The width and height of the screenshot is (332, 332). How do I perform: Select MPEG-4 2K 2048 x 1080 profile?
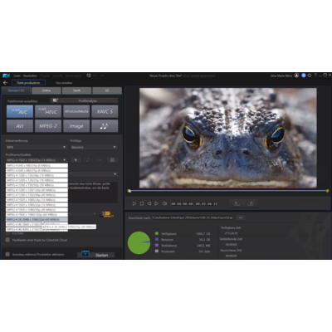[x=37, y=219]
